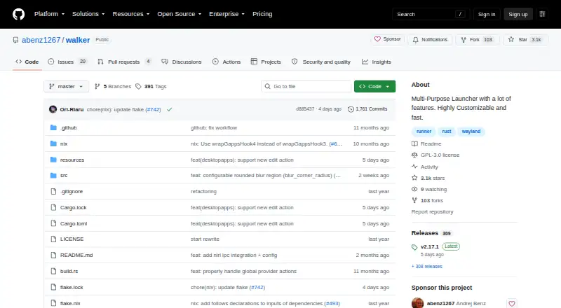View the 391 Tags link
Viewport: 561px width, 308px height.
pos(151,87)
